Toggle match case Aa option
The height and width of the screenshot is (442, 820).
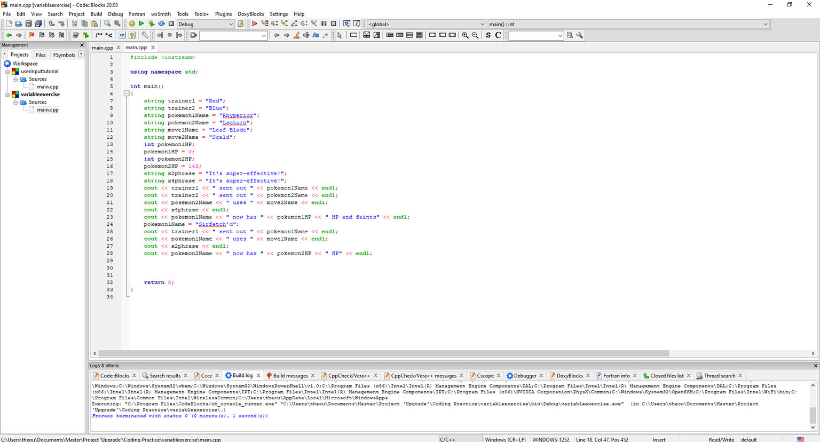pos(316,35)
